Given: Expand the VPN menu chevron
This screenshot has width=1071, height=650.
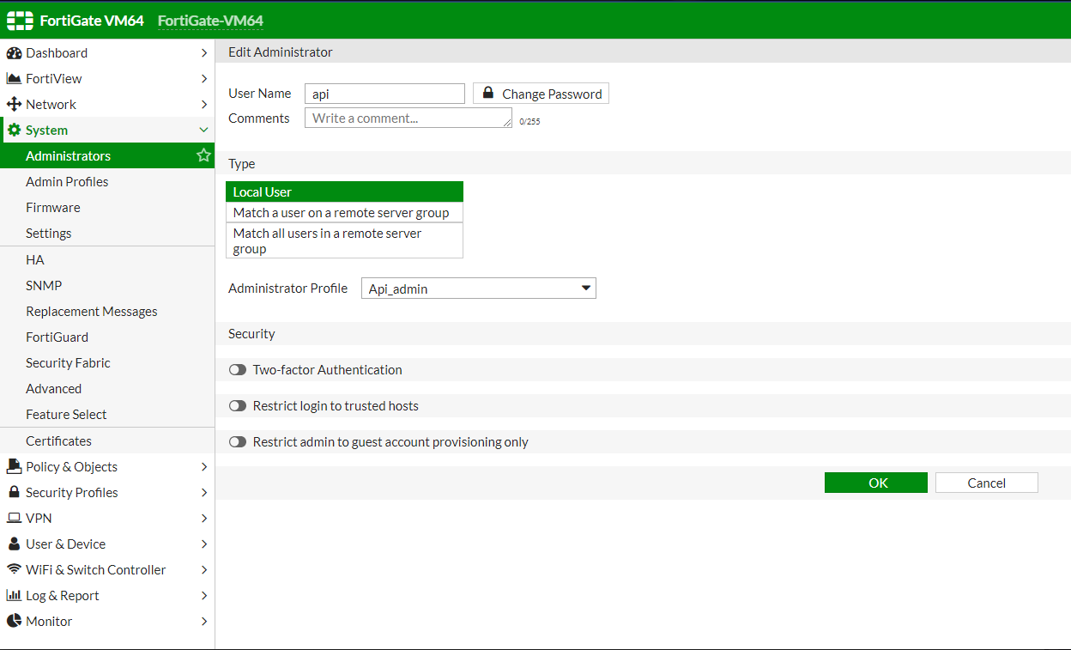Looking at the screenshot, I should (x=204, y=519).
